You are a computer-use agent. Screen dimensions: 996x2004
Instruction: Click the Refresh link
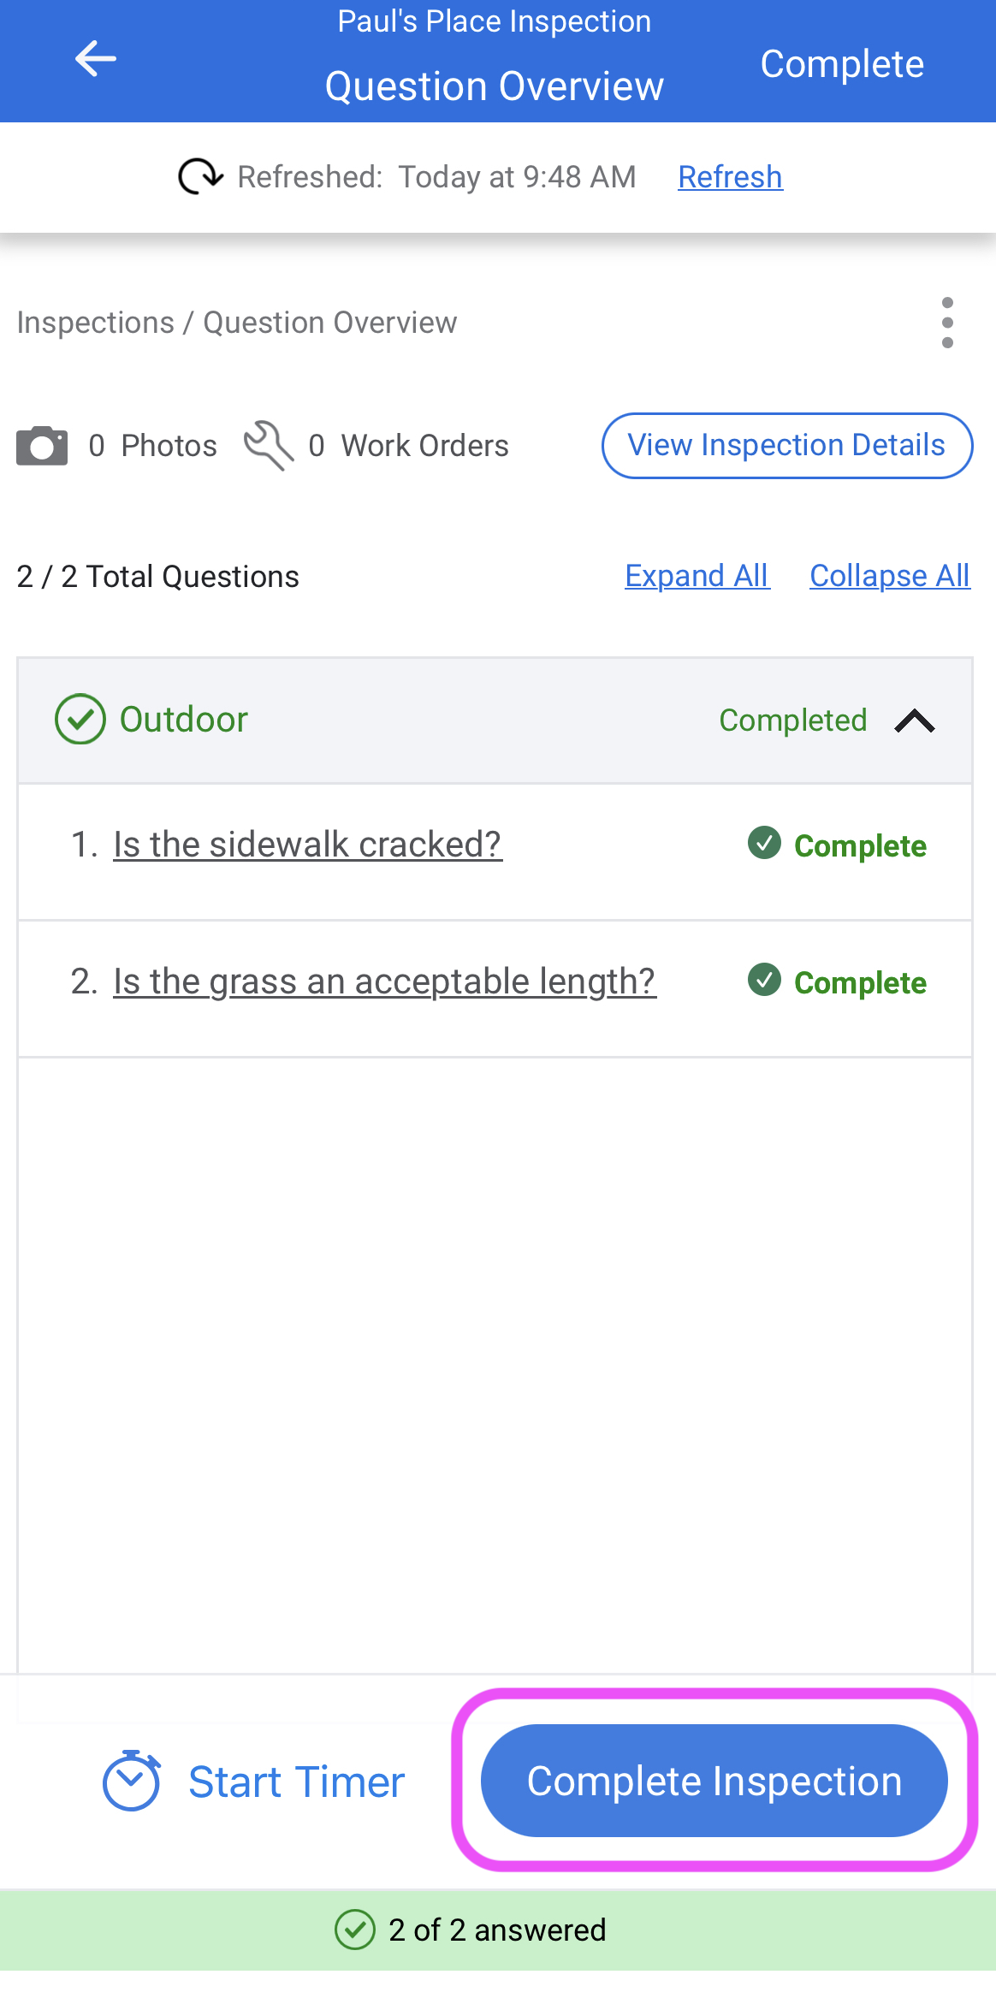tap(730, 177)
